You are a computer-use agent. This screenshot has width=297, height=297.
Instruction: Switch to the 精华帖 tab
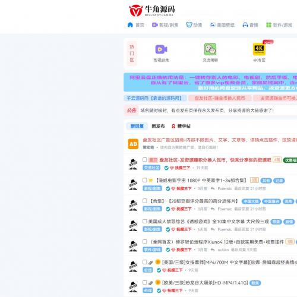[181, 126]
